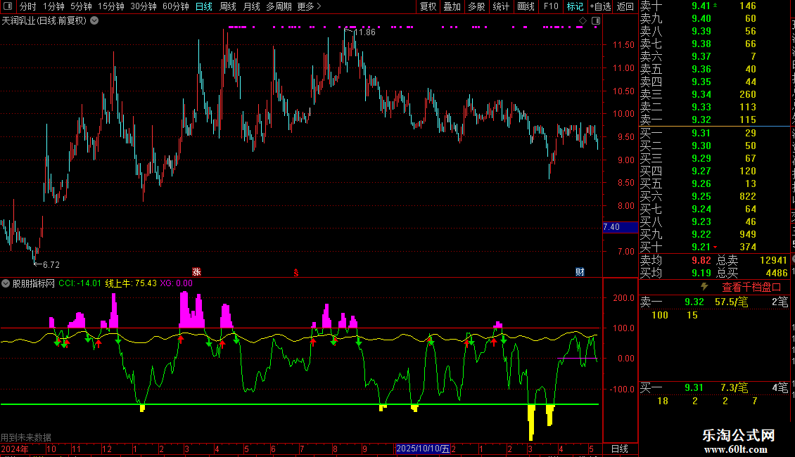Add stock via +自选 button

tap(601, 6)
